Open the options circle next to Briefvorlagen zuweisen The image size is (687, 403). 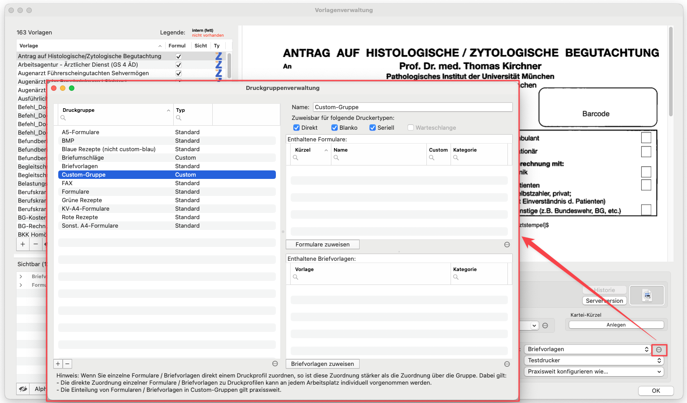point(507,364)
